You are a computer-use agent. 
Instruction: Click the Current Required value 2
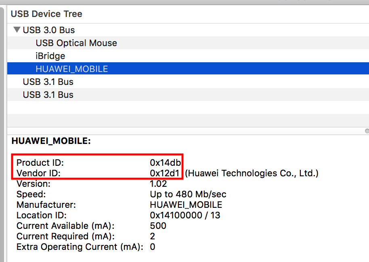click(x=153, y=236)
